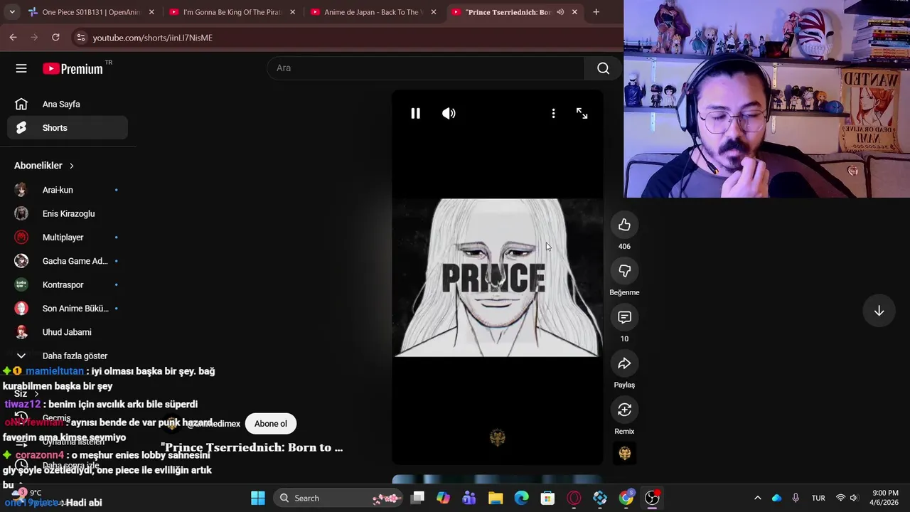
Task: Focus the Ara search field
Action: pyautogui.click(x=426, y=68)
